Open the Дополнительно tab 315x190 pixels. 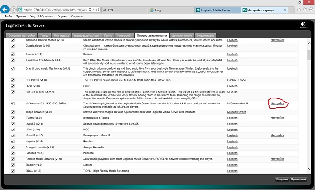click(x=182, y=35)
